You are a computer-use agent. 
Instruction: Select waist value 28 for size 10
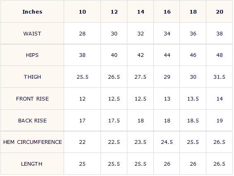82,33
